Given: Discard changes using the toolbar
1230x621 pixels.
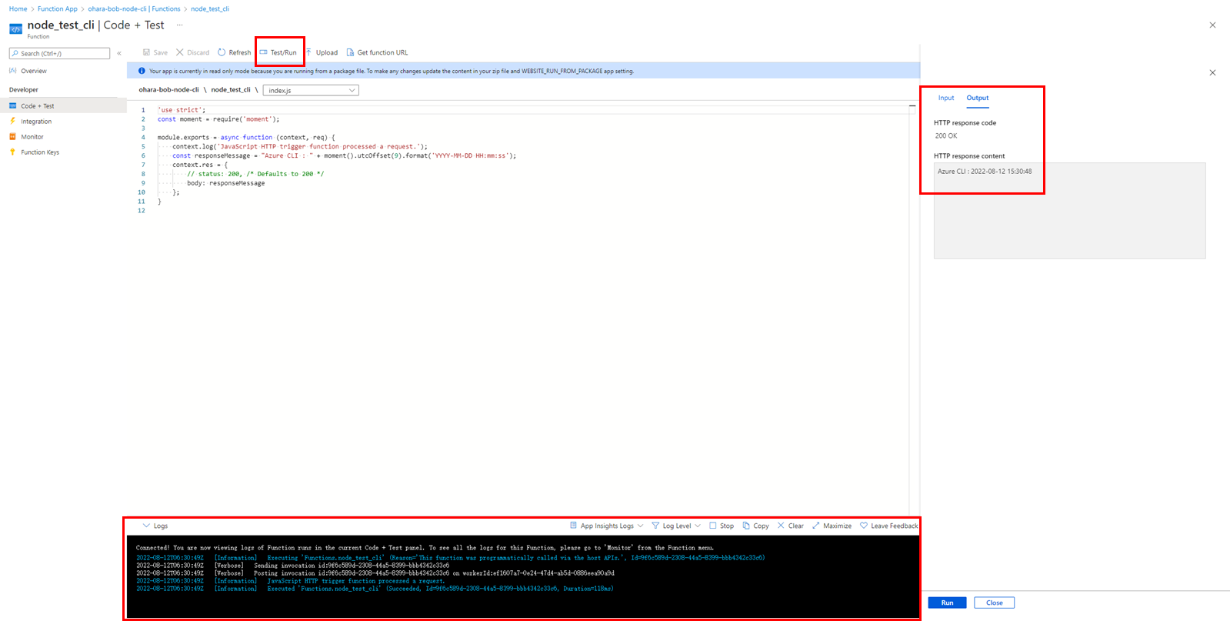Looking at the screenshot, I should 192,52.
